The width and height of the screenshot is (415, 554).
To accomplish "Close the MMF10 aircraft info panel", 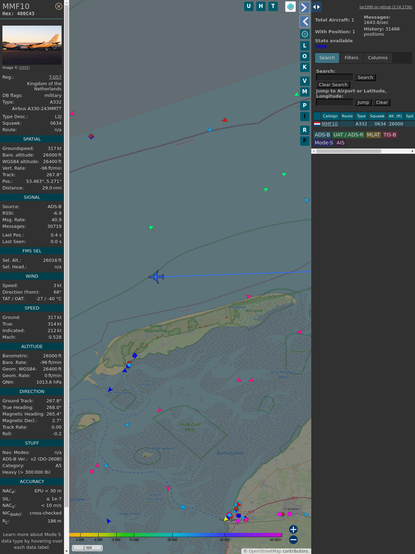I will point(59,6).
